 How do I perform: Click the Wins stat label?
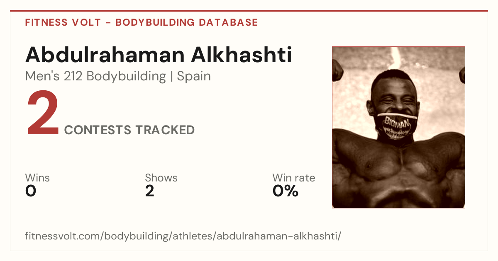(37, 178)
